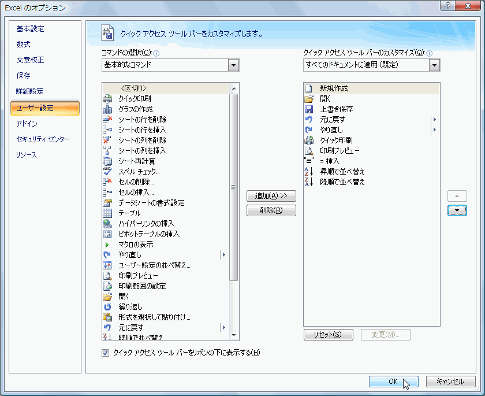This screenshot has height=396, width=485.
Task: Select 印刷プレビュー in the left command list
Action: click(166, 276)
